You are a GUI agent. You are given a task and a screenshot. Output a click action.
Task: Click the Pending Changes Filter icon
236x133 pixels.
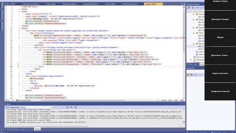point(192,7)
